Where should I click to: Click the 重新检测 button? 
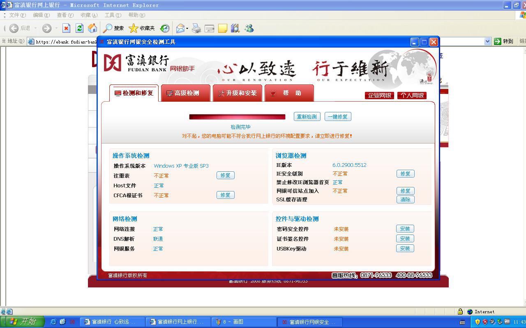click(x=307, y=117)
